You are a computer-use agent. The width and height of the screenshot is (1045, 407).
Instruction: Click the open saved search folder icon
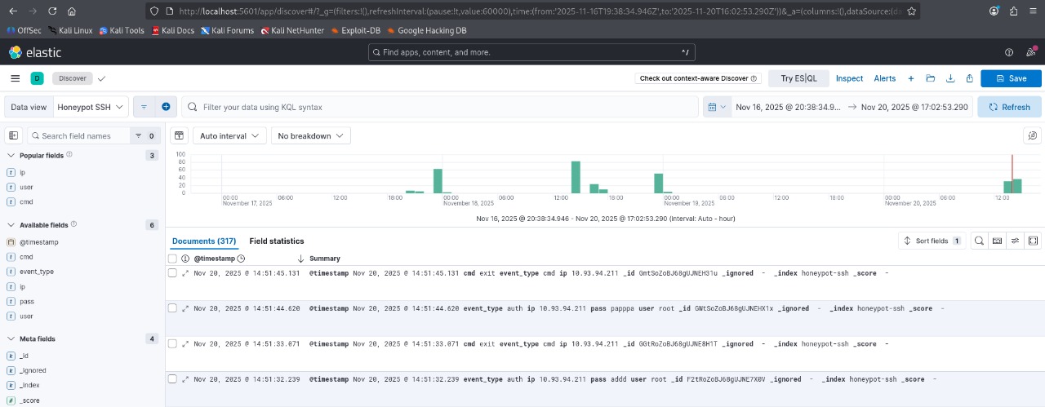click(x=930, y=78)
